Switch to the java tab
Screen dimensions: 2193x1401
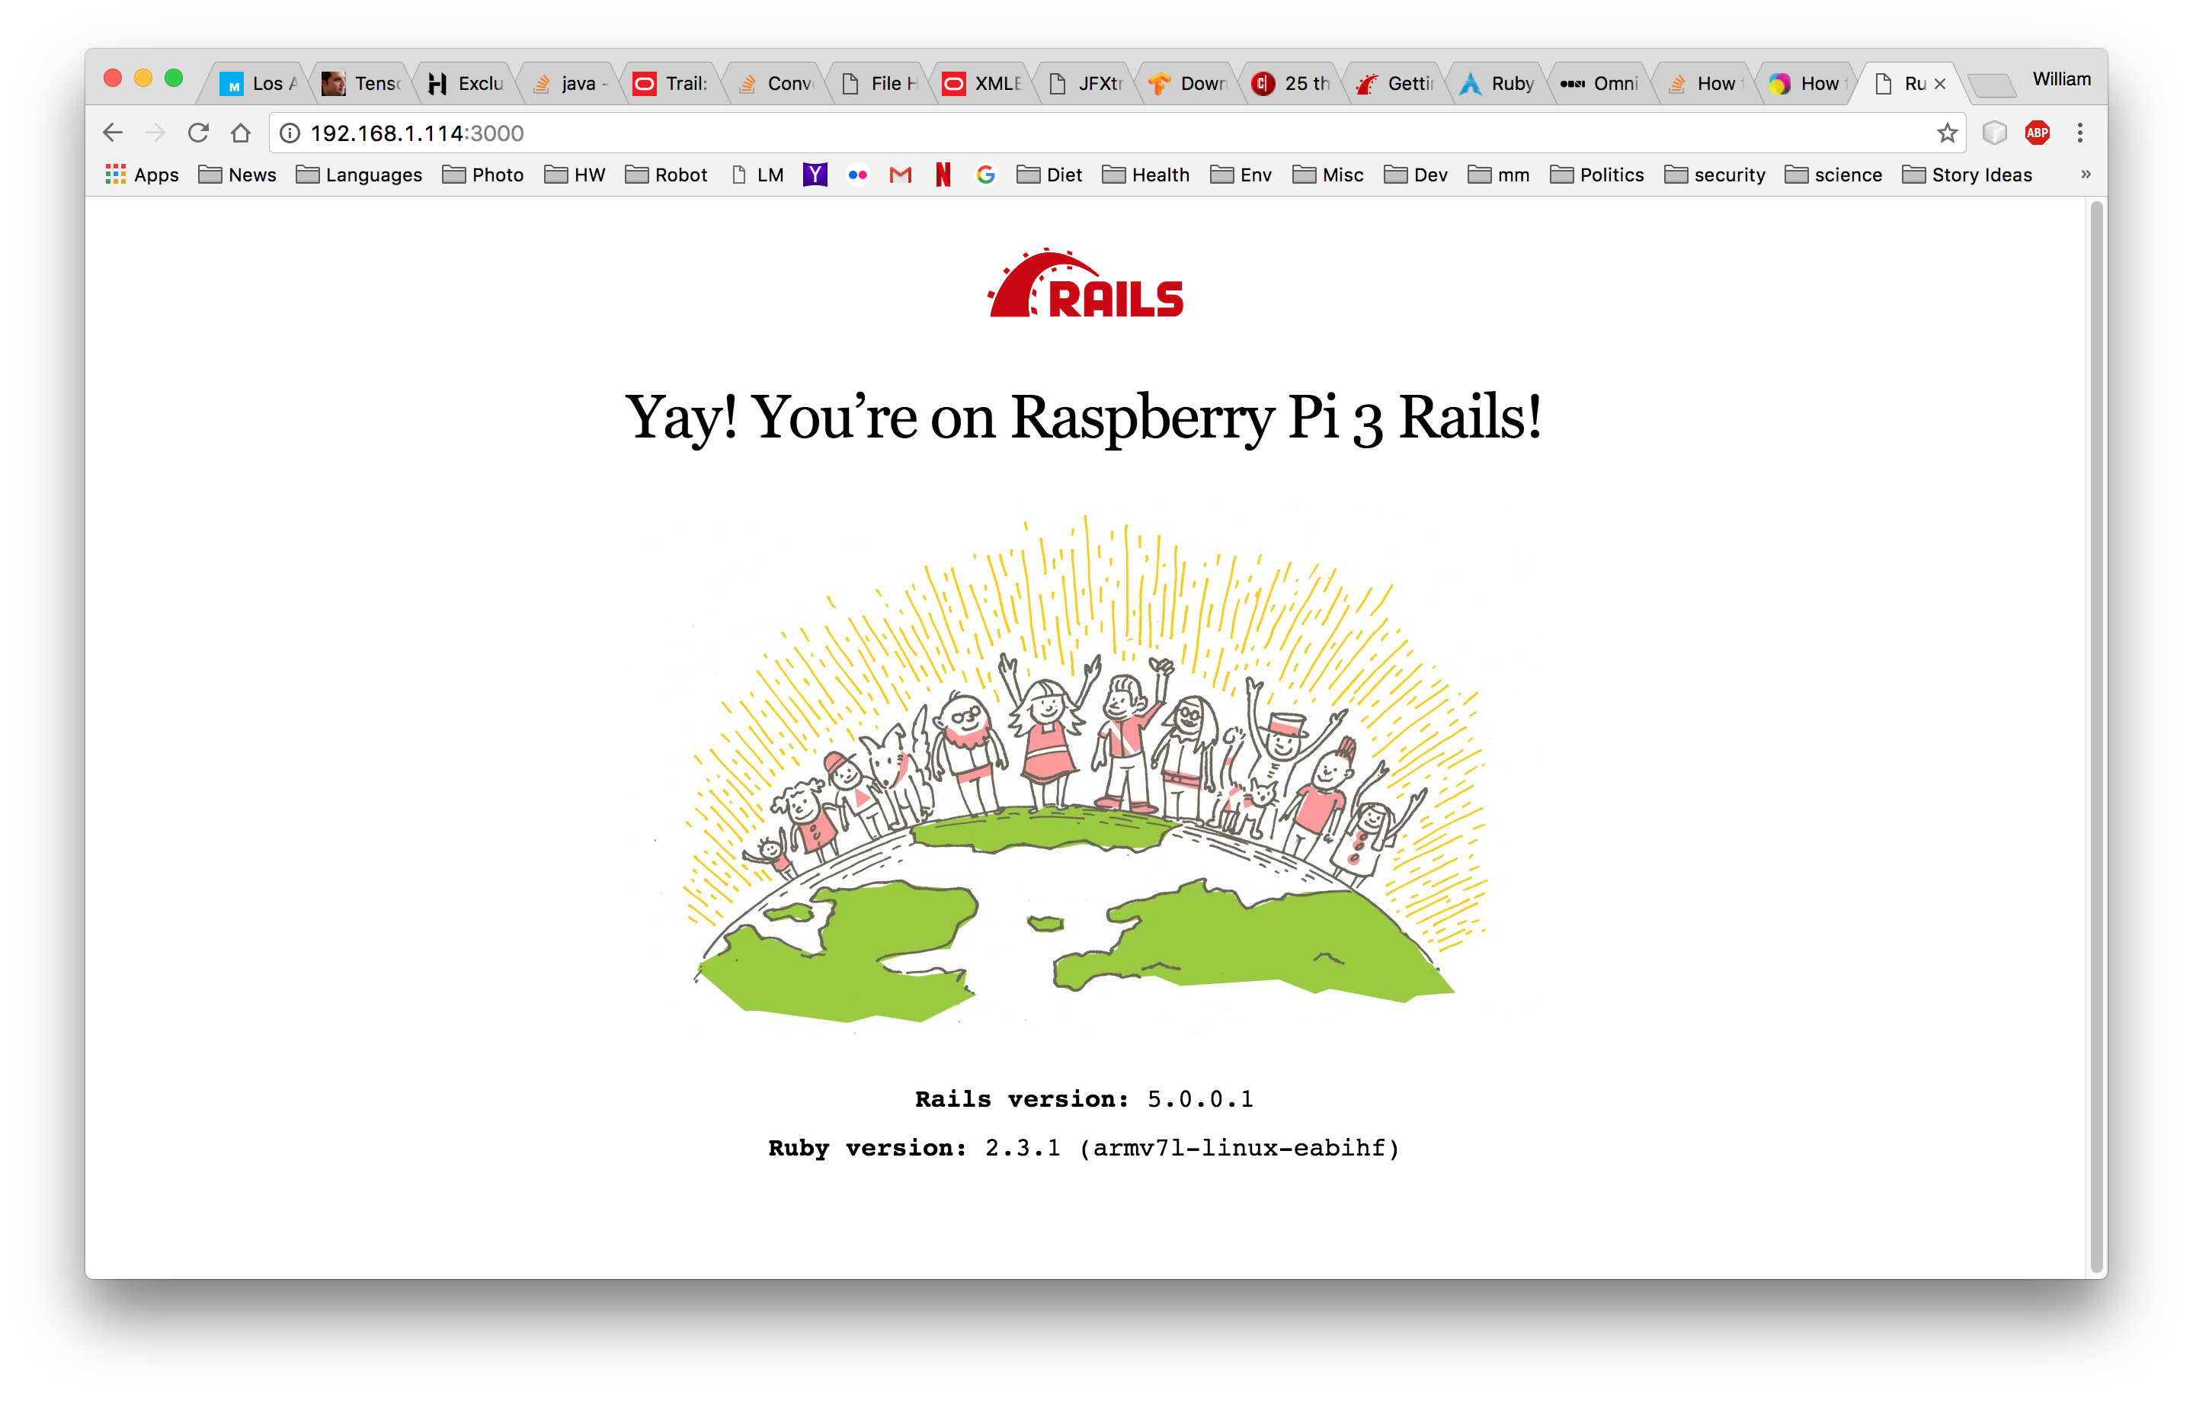tap(568, 84)
